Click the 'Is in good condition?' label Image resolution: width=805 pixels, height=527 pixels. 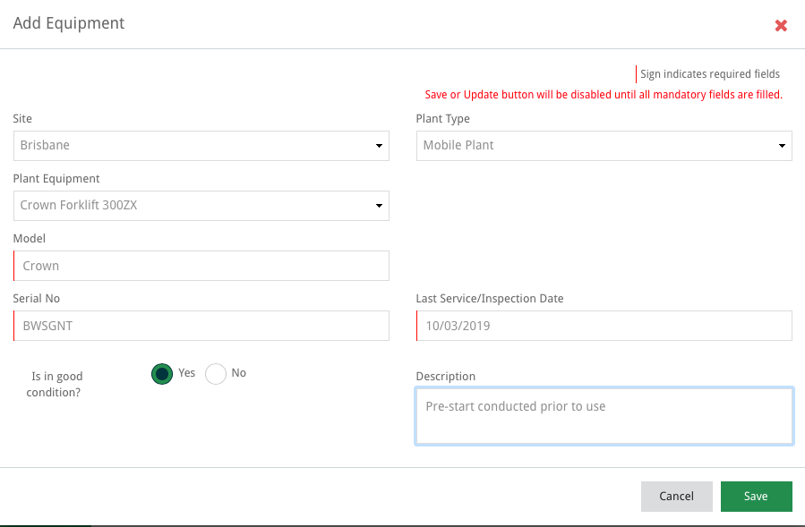click(x=56, y=385)
